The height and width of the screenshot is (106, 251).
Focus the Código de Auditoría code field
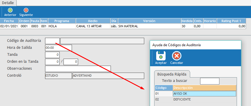pos(52,41)
